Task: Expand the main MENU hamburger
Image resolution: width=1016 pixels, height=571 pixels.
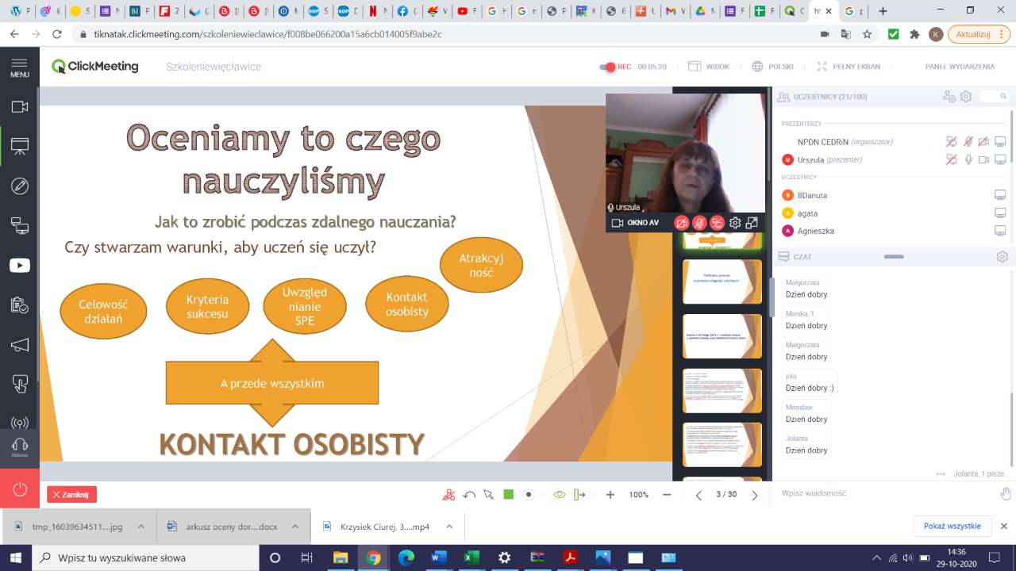Action: point(20,67)
